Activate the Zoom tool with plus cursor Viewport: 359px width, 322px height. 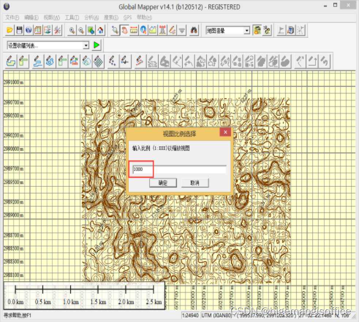click(x=115, y=30)
